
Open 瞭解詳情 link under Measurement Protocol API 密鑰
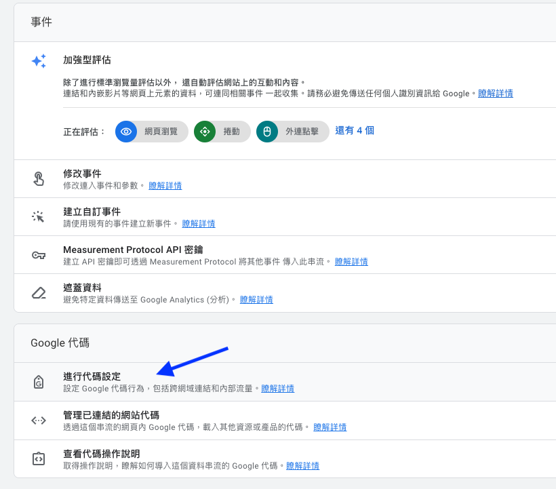pyautogui.click(x=351, y=261)
